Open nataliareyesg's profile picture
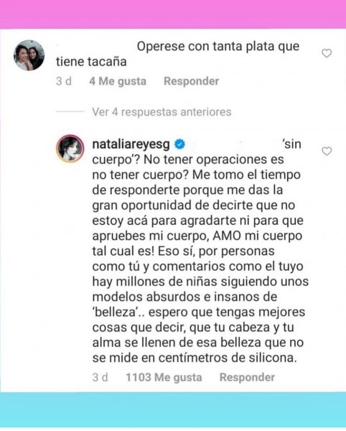Screen dimensions: 346x431 tap(70, 149)
